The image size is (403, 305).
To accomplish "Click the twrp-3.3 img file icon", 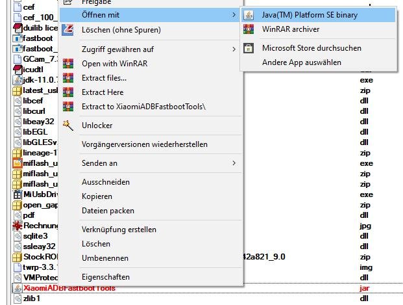I will tap(18, 267).
